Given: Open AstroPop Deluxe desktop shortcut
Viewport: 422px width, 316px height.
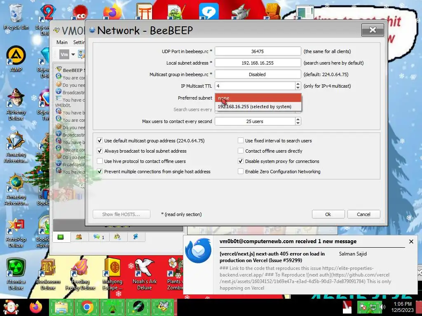Looking at the screenshot, I should click(x=16, y=233).
